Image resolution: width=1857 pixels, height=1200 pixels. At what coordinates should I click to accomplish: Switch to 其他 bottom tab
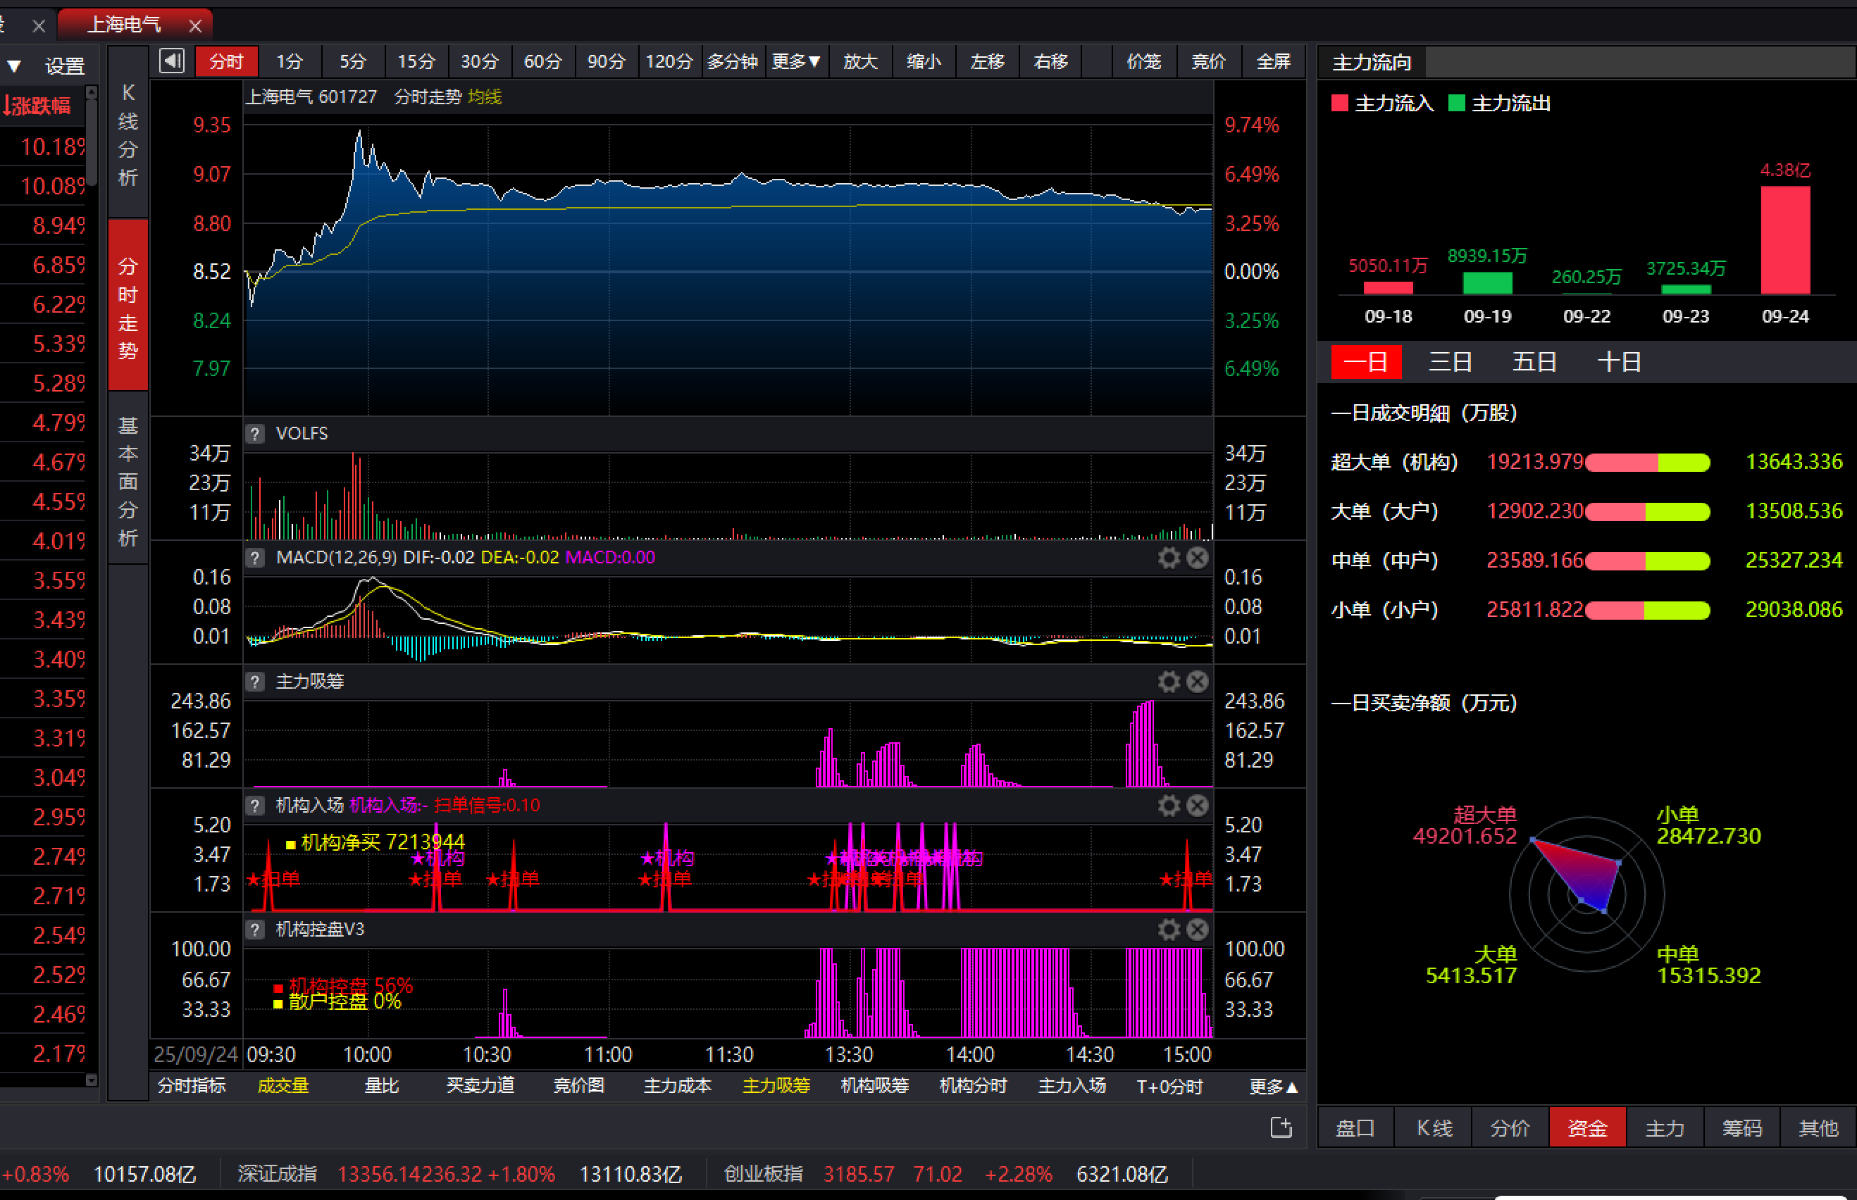[1818, 1127]
